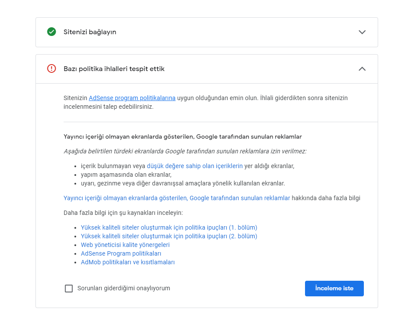The image size is (395, 318).
Task: Click the green checkmark status icon
Action: pyautogui.click(x=51, y=32)
